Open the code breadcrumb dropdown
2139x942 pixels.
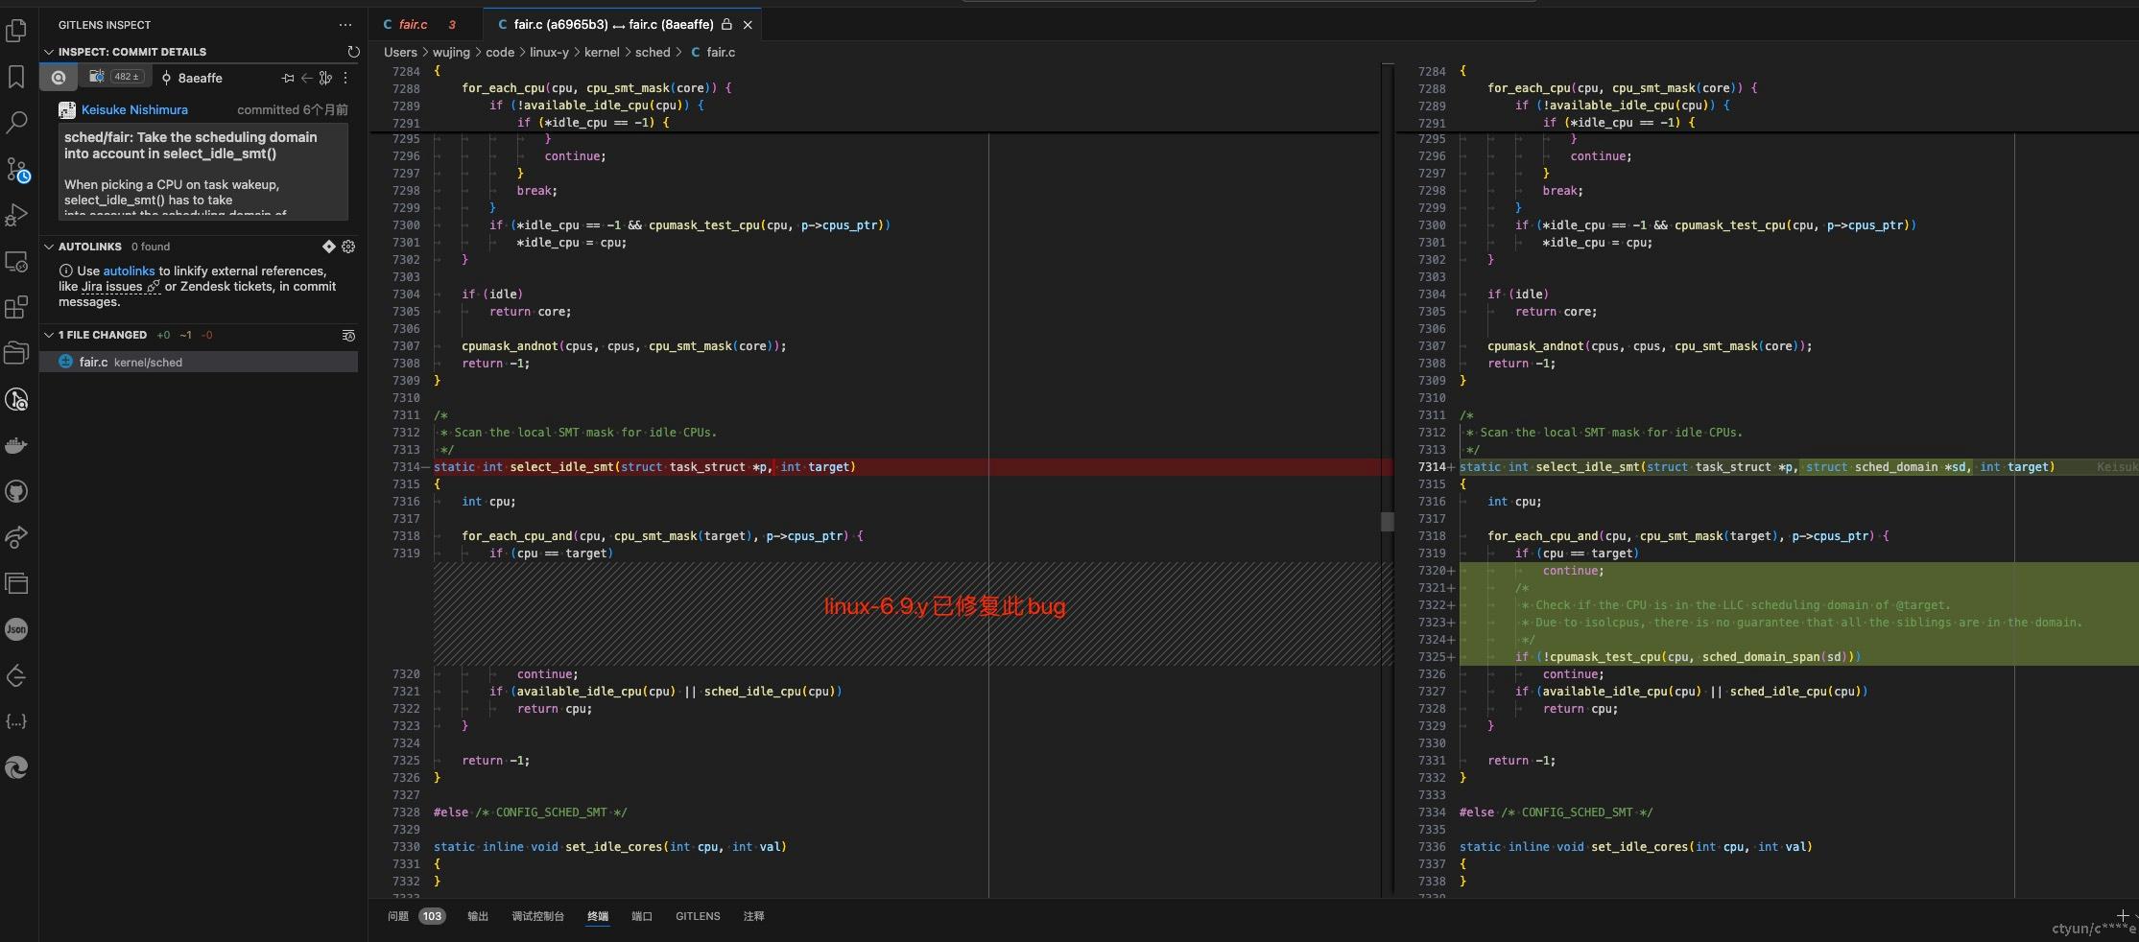(500, 52)
